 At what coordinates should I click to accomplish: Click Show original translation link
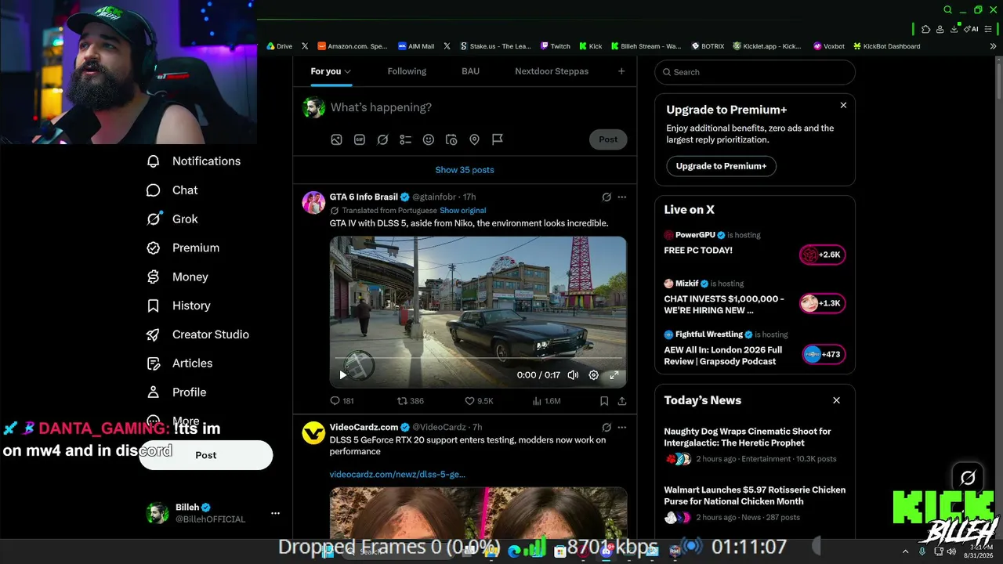463,211
